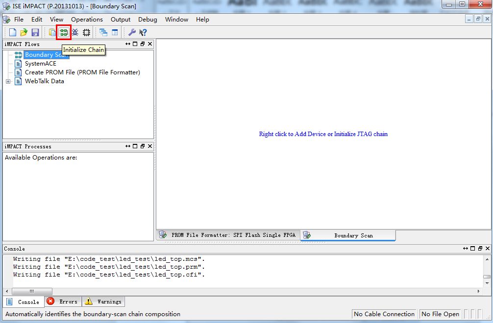Click the What's This help cursor icon
This screenshot has height=323, width=493.
click(x=143, y=32)
